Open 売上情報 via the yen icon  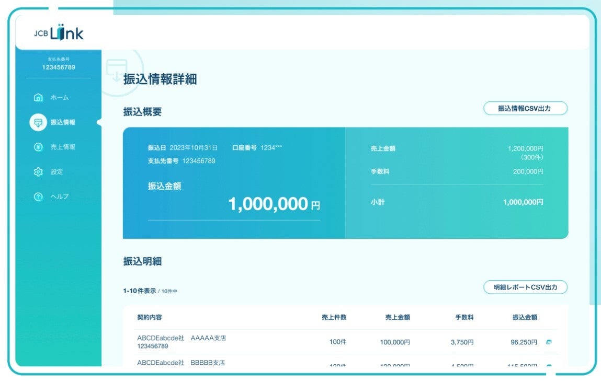38,147
